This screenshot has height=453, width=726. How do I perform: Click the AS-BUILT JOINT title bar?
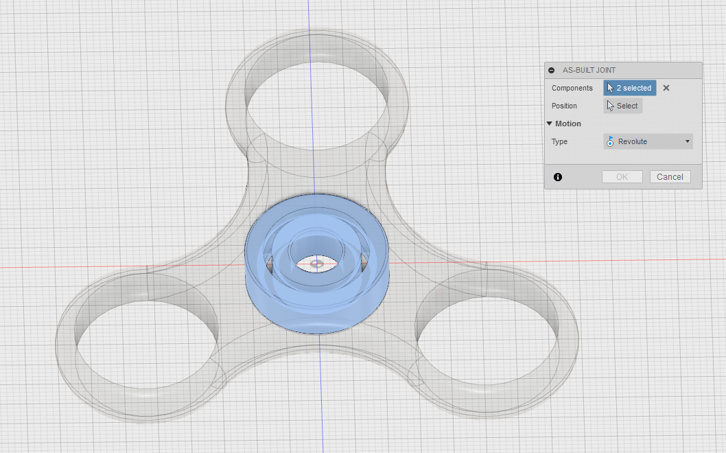point(623,71)
